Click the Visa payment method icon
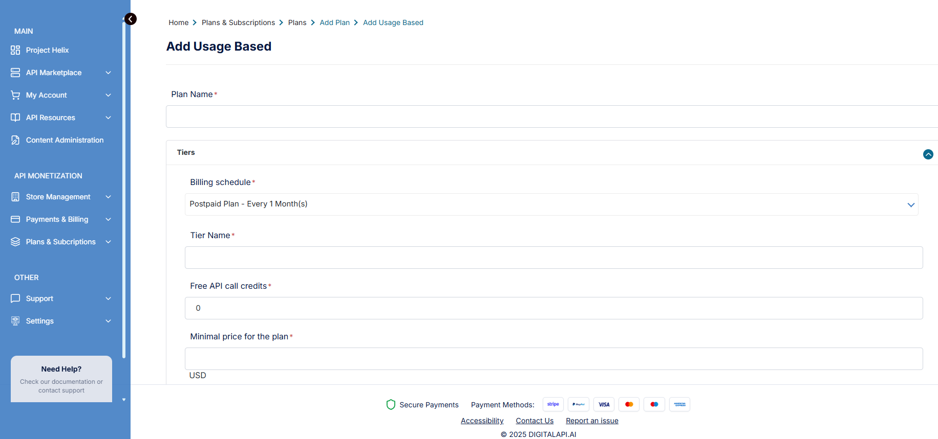The height and width of the screenshot is (439, 938). point(604,404)
